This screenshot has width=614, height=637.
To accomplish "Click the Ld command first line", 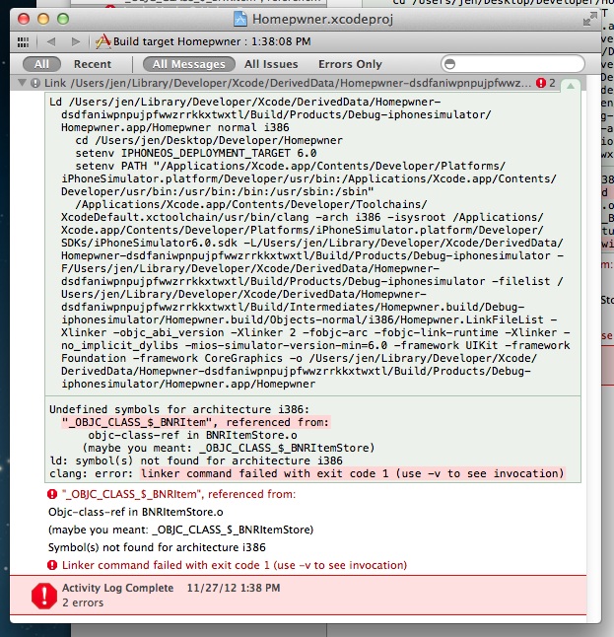I will pyautogui.click(x=244, y=102).
